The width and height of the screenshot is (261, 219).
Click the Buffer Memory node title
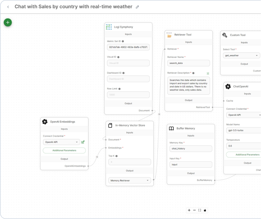click(x=186, y=128)
